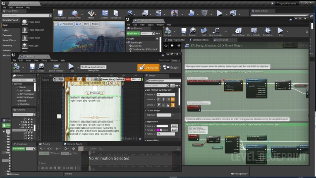The height and width of the screenshot is (178, 316).
Task: Open the Screen Size dropdown in designer
Action: pos(108,79)
